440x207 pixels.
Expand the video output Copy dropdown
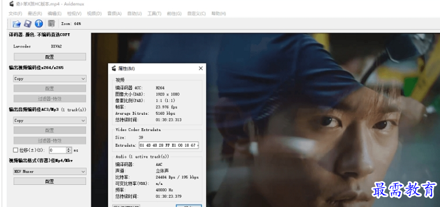(50, 79)
